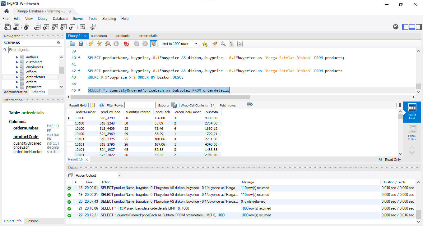423x226 pixels.
Task: Expand the authors table node
Action: (17, 57)
